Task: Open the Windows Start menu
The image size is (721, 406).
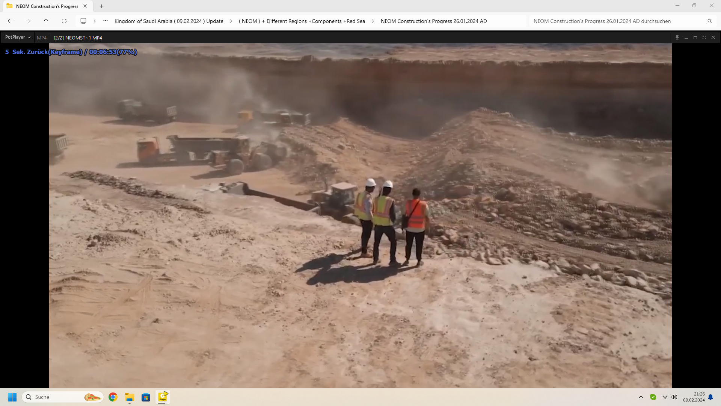Action: tap(12, 397)
